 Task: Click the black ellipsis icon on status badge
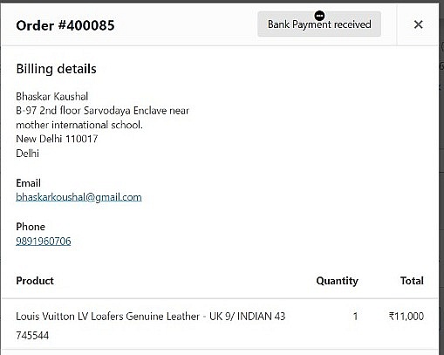(319, 15)
